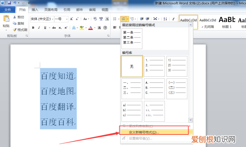Select the '(一)(二)(三)' numbering format

click(177, 89)
